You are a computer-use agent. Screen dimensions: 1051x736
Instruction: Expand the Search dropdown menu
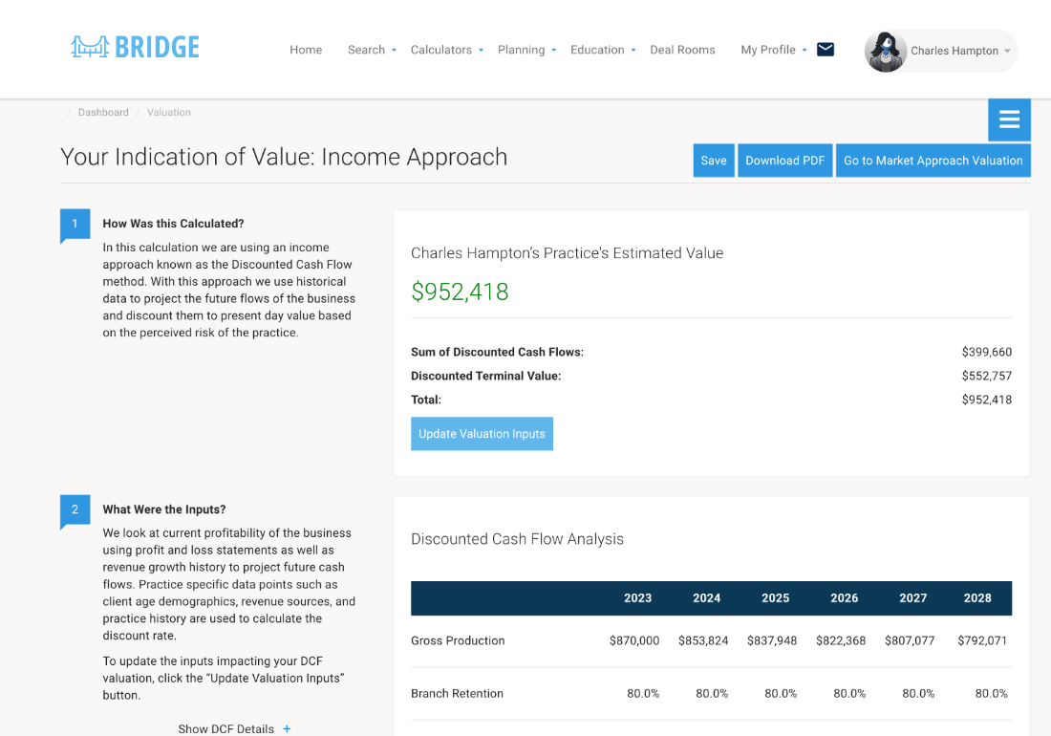tap(372, 50)
